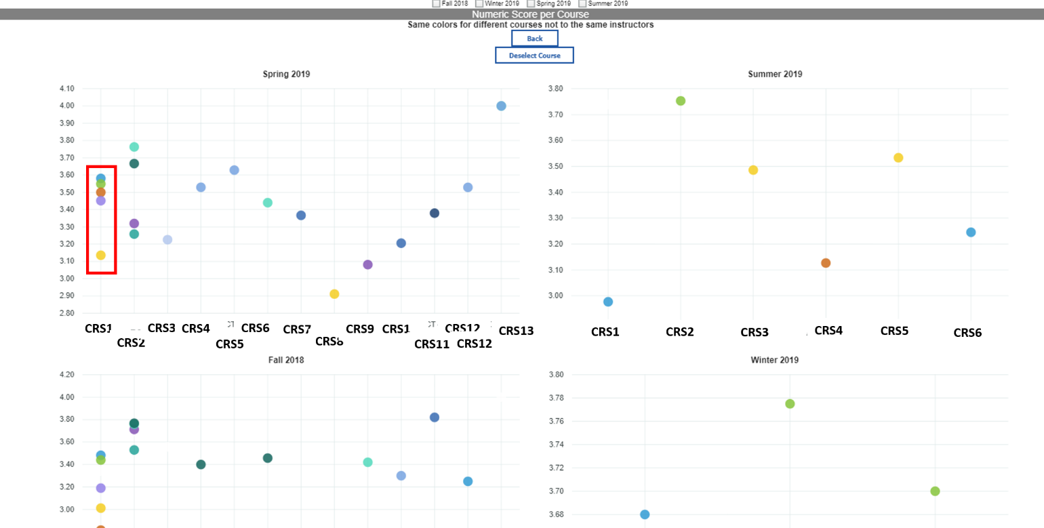The image size is (1044, 528).
Task: Tick the Fall 2018 checkbox
Action: pyautogui.click(x=437, y=3)
